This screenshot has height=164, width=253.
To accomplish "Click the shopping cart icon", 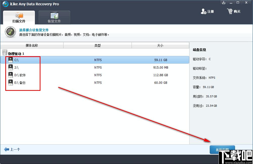I will 230,11.
